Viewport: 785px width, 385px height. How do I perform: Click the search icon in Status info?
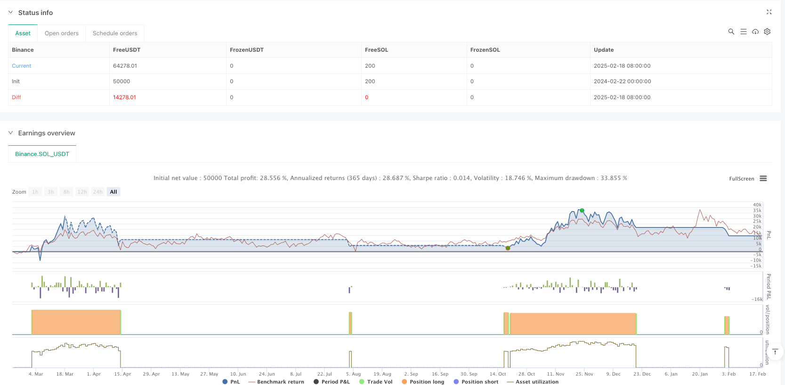(x=731, y=31)
